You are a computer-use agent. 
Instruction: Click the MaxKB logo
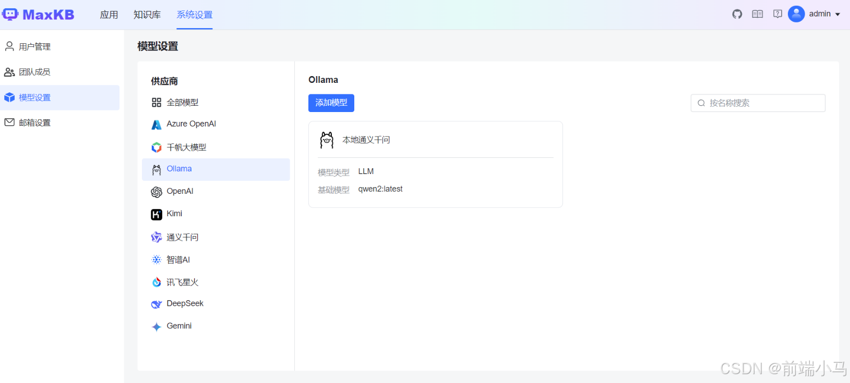[38, 15]
